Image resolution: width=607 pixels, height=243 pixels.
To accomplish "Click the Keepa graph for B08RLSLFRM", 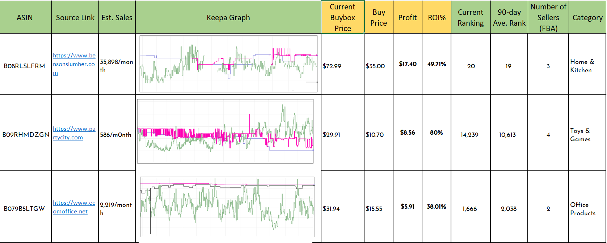I will click(228, 64).
